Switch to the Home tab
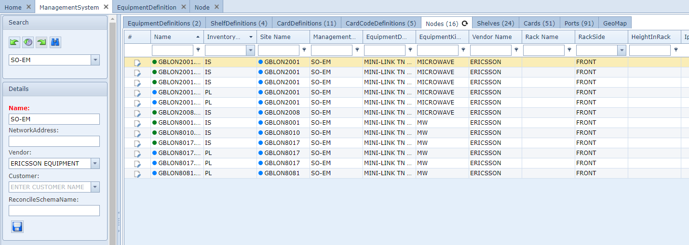The width and height of the screenshot is (689, 245). coord(13,7)
